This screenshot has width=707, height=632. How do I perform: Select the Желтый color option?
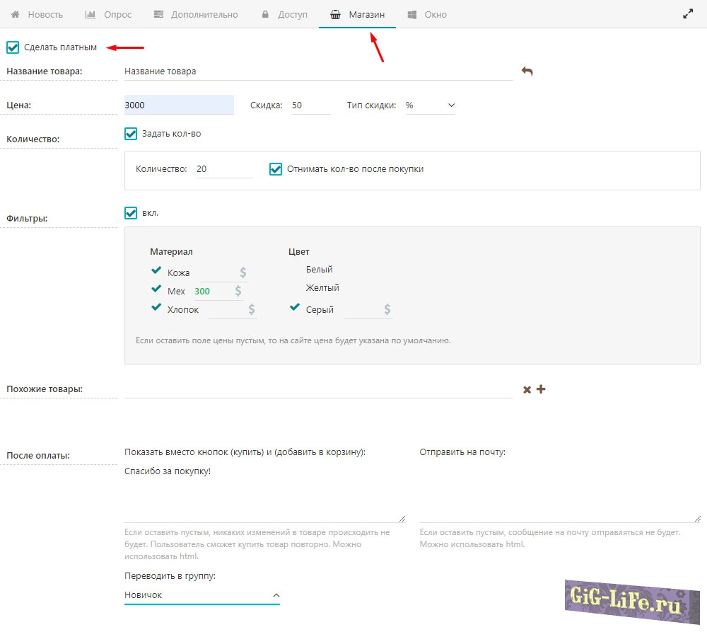[x=322, y=288]
